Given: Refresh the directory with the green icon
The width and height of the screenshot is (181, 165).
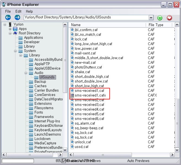Looking at the screenshot, I should tap(160, 18).
